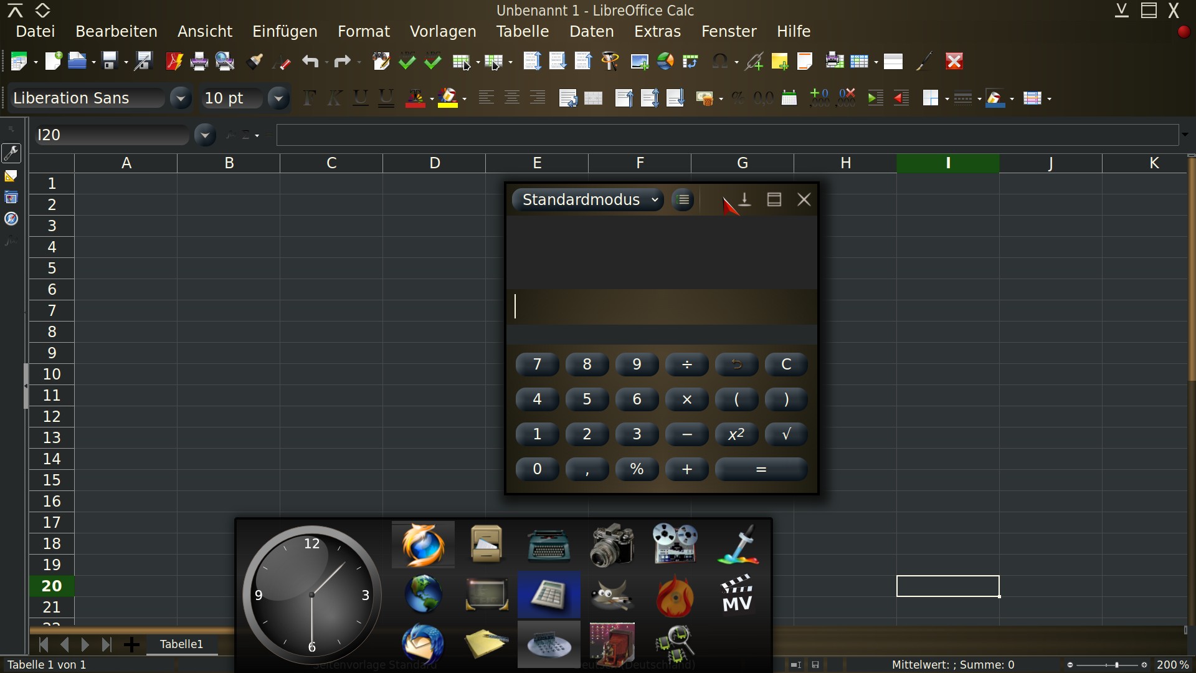Click calculator's division button

coord(686,365)
